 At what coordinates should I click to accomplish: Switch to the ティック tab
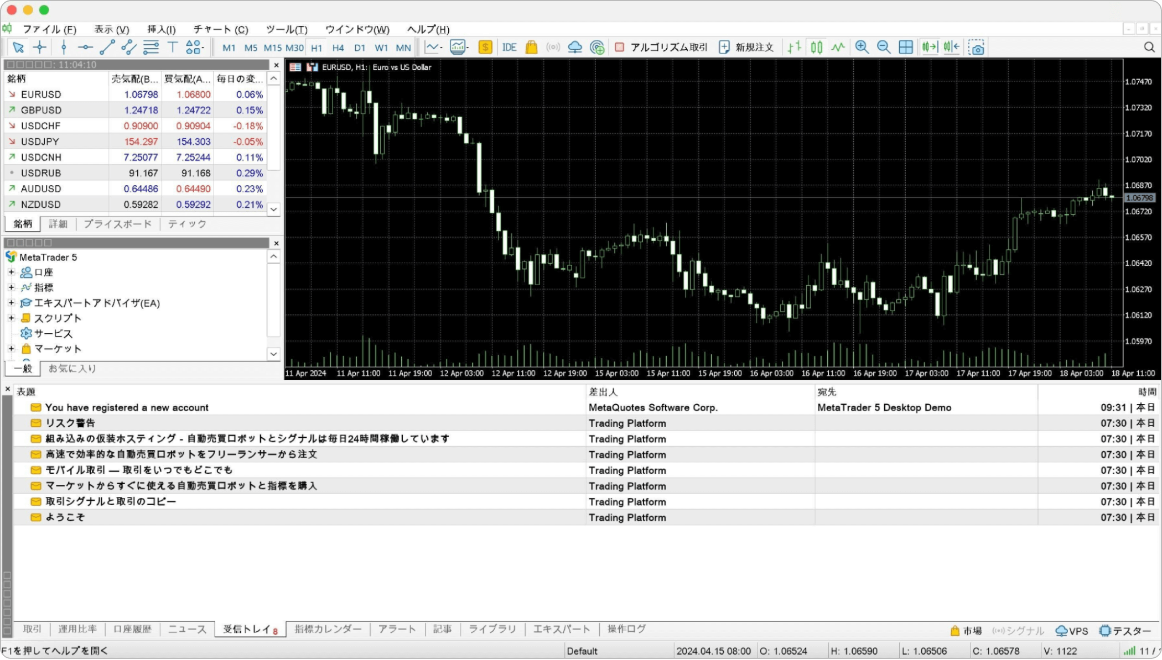(187, 224)
